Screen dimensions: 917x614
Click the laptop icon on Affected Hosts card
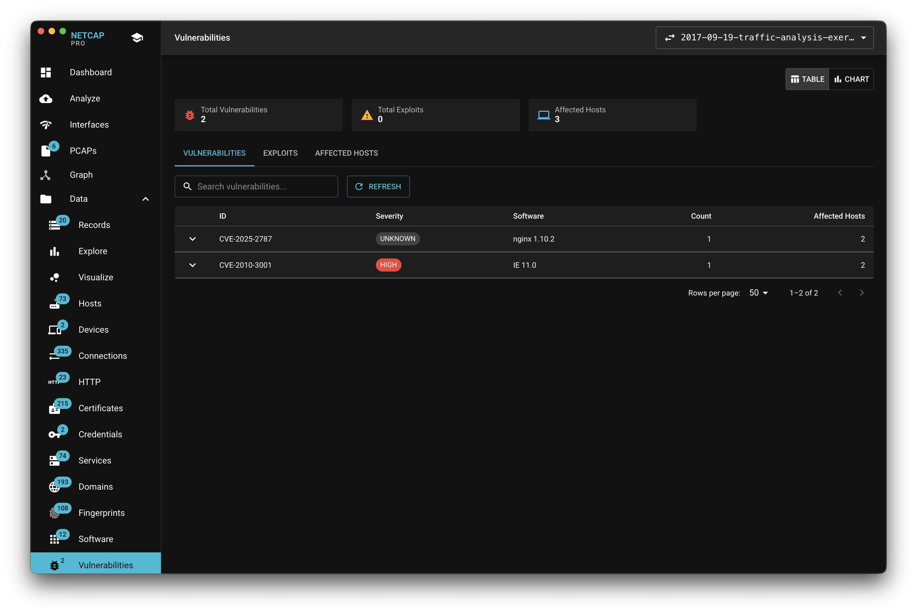pos(544,115)
